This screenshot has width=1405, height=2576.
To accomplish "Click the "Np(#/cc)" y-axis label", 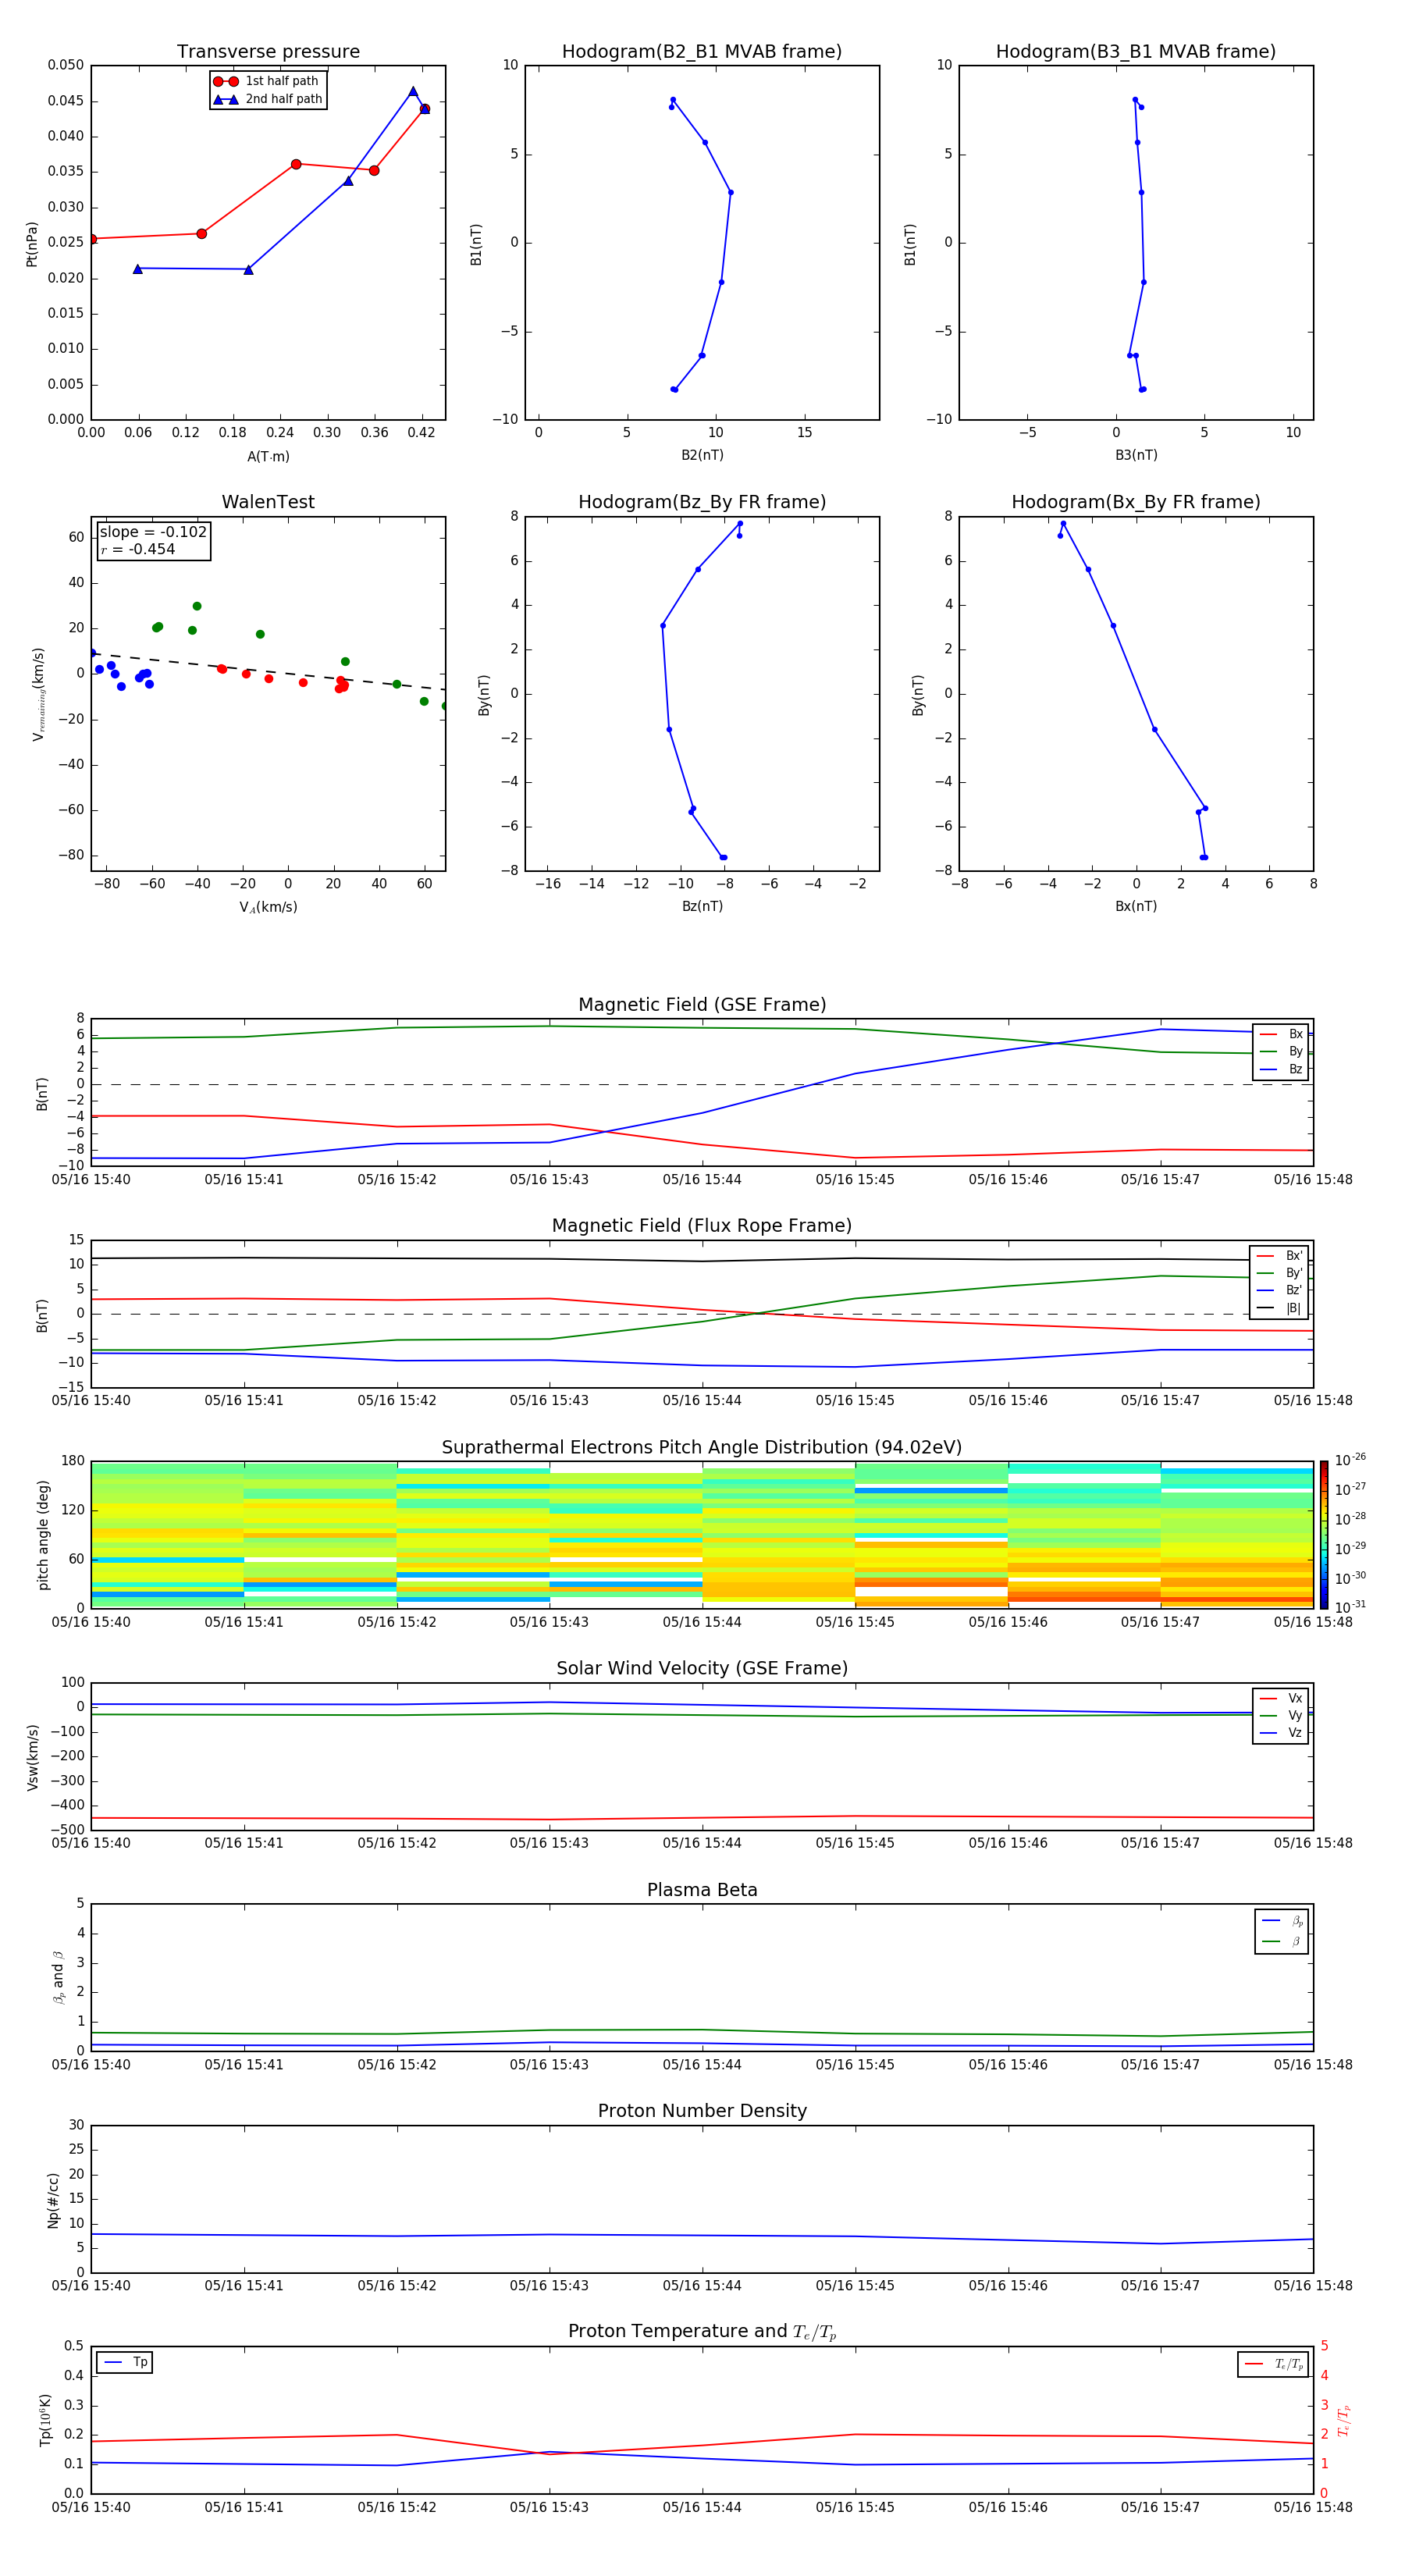I will pos(53,2200).
